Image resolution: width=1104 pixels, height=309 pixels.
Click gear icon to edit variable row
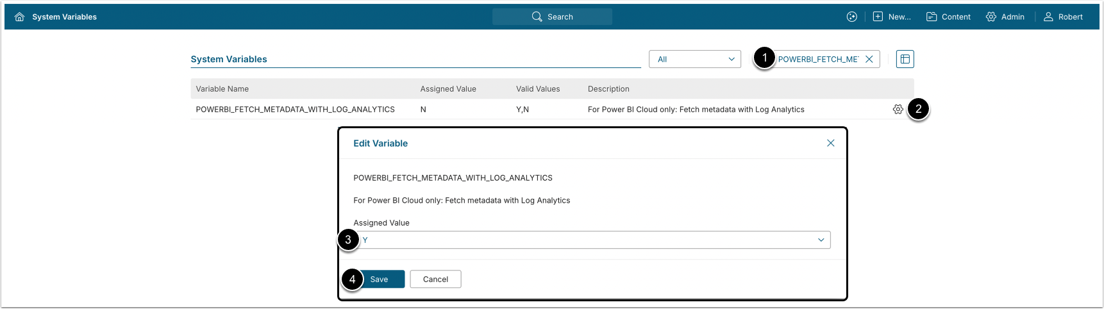pyautogui.click(x=898, y=110)
